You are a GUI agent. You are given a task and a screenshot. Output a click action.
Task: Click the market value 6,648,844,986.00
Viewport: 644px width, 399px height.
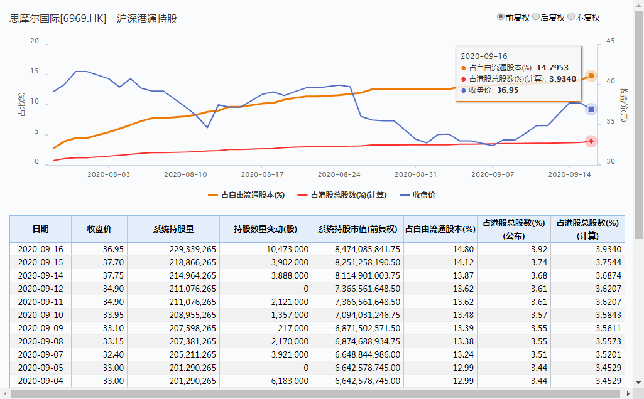pyautogui.click(x=367, y=354)
